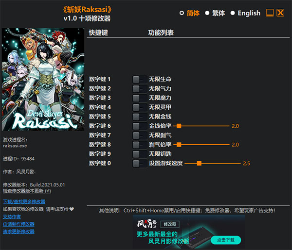Minimize the trainer window
Screen dimensions: 292x250
[x=270, y=13]
